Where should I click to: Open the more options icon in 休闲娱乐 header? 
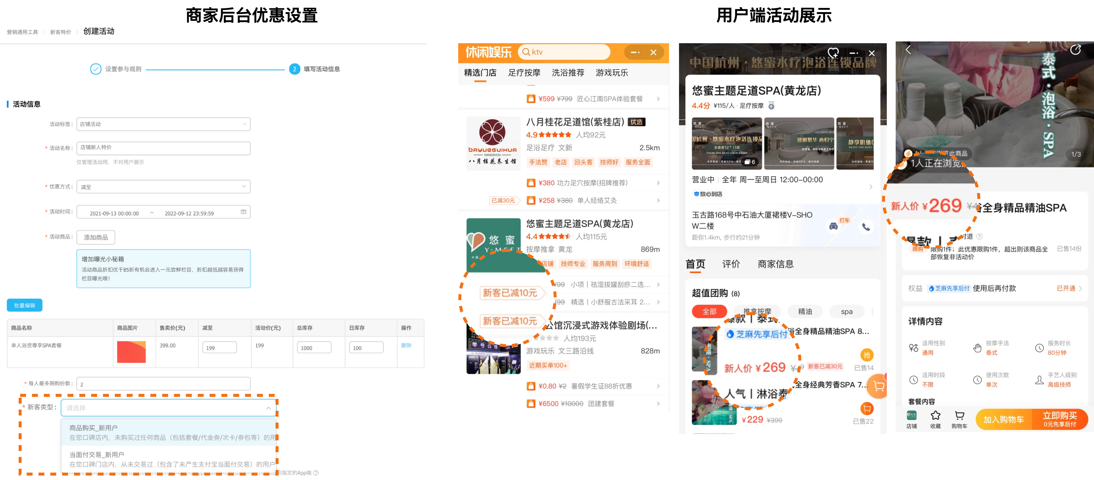pos(635,52)
